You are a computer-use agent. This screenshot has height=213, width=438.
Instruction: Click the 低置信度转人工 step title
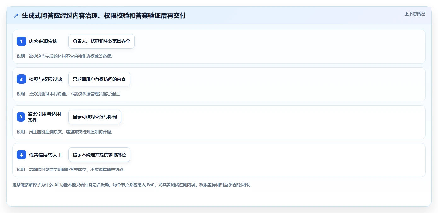click(45, 155)
